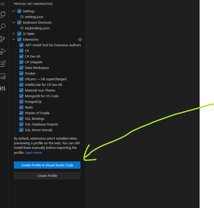Uncheck the PostgreSQL extension checkbox
The image size is (214, 208).
[21, 102]
